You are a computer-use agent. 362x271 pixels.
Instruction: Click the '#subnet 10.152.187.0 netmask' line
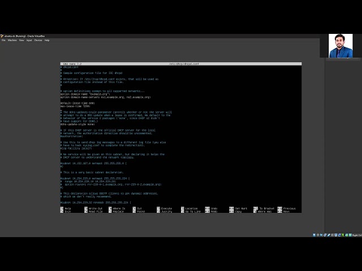click(x=93, y=163)
